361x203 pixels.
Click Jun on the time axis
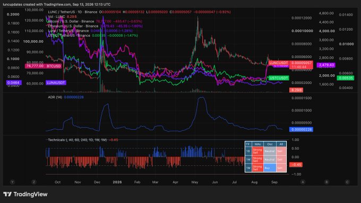[215, 182]
